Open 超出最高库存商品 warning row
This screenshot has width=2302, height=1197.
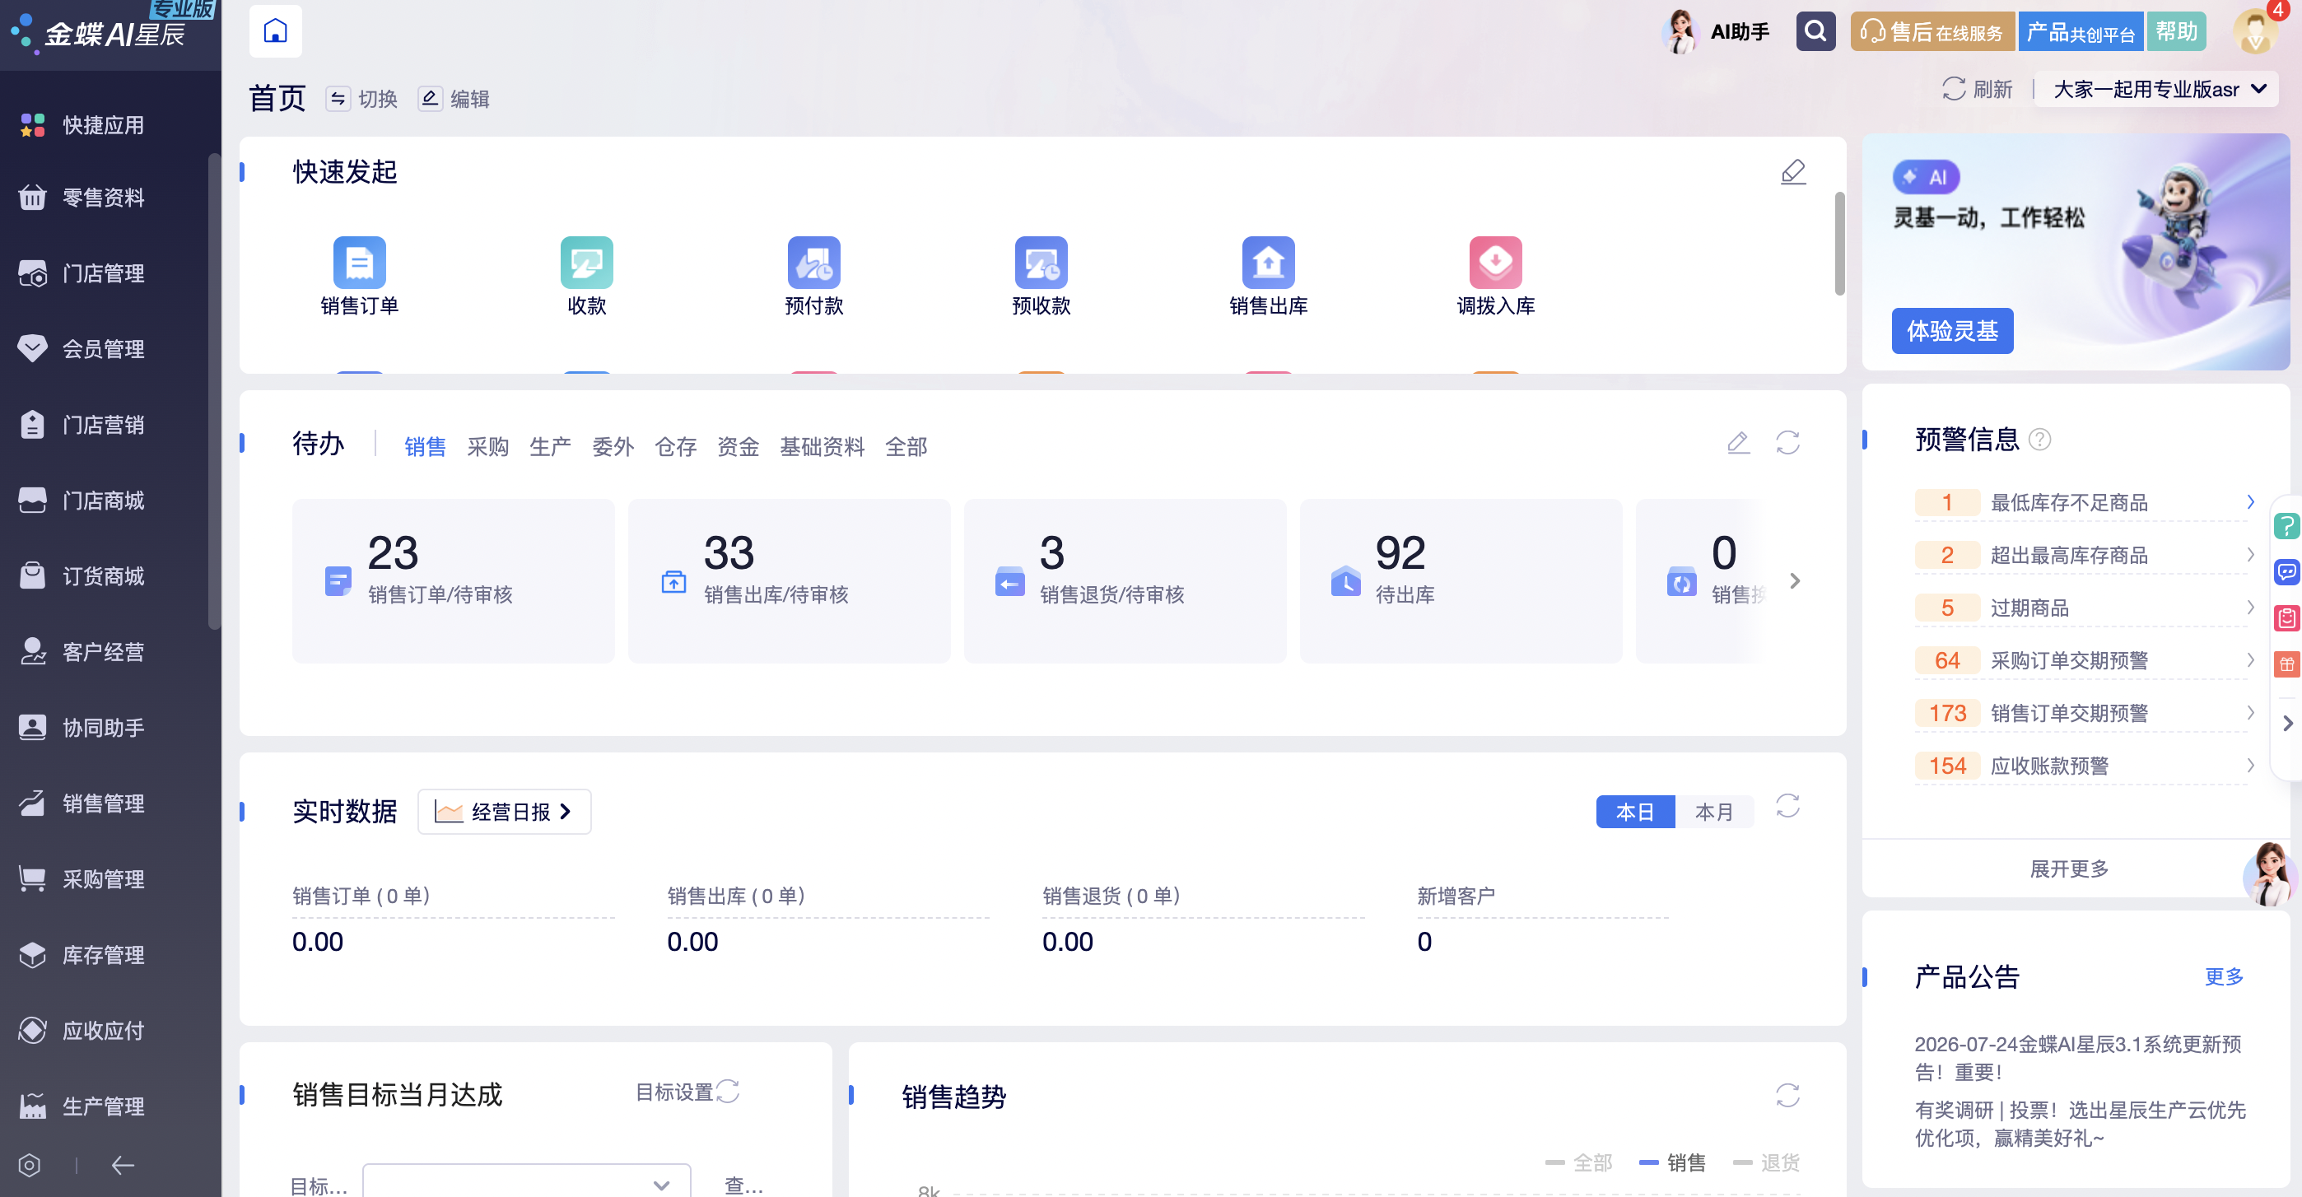pos(2085,555)
